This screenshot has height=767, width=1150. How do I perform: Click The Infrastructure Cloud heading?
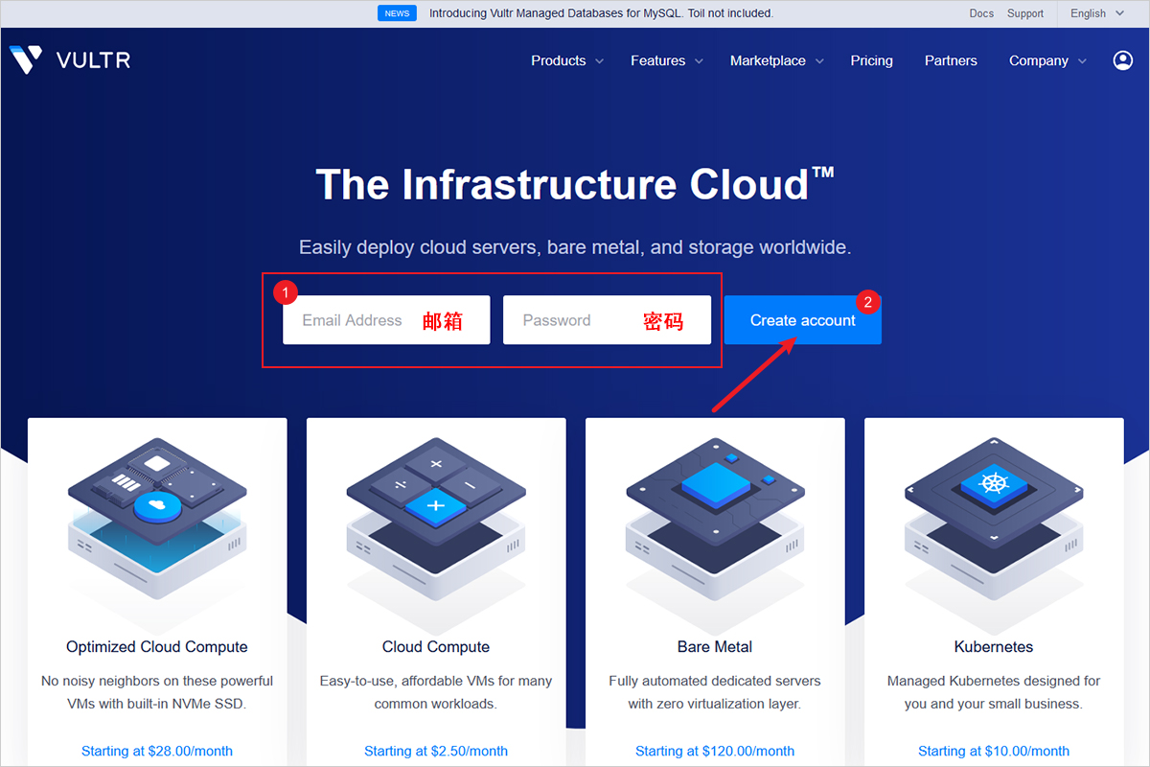click(x=575, y=184)
